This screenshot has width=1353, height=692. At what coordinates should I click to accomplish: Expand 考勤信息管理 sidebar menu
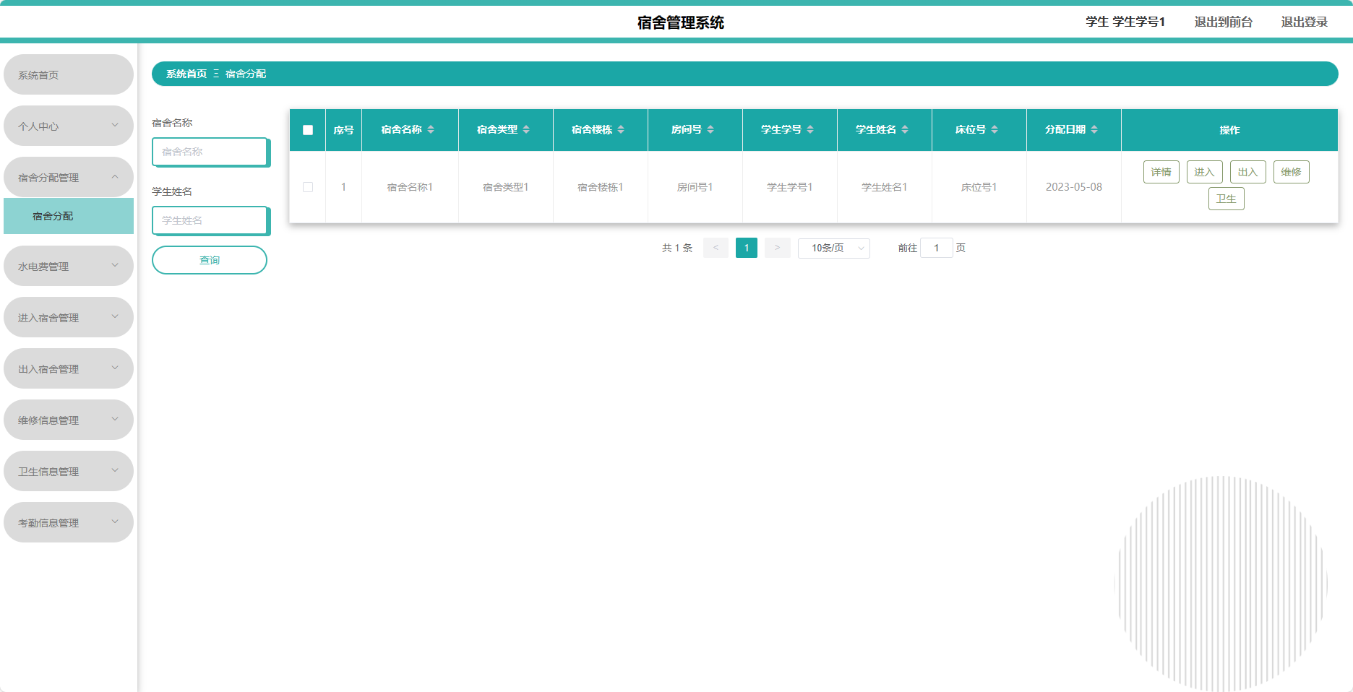point(69,522)
